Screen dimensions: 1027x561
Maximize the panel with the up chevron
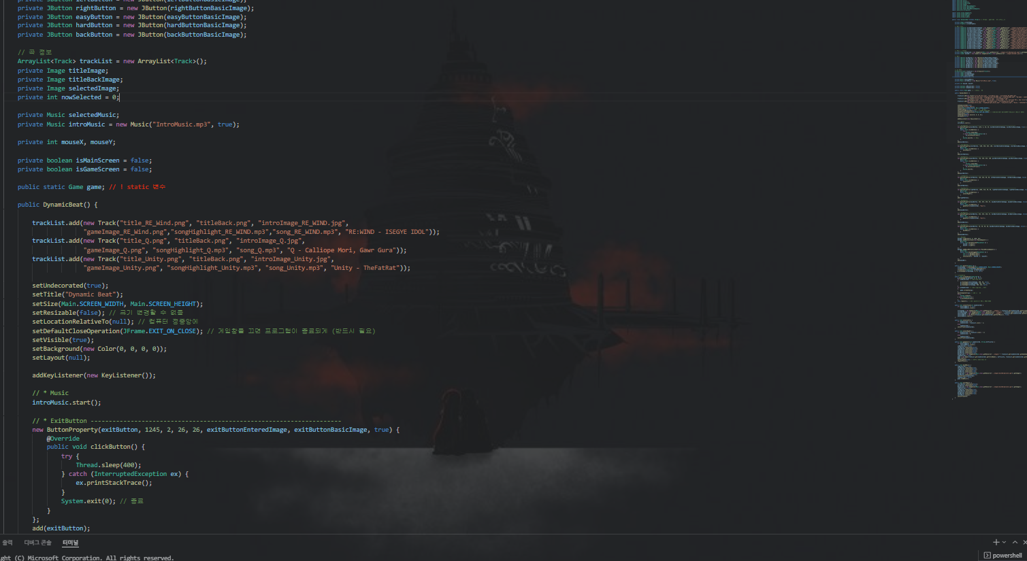click(x=1015, y=542)
